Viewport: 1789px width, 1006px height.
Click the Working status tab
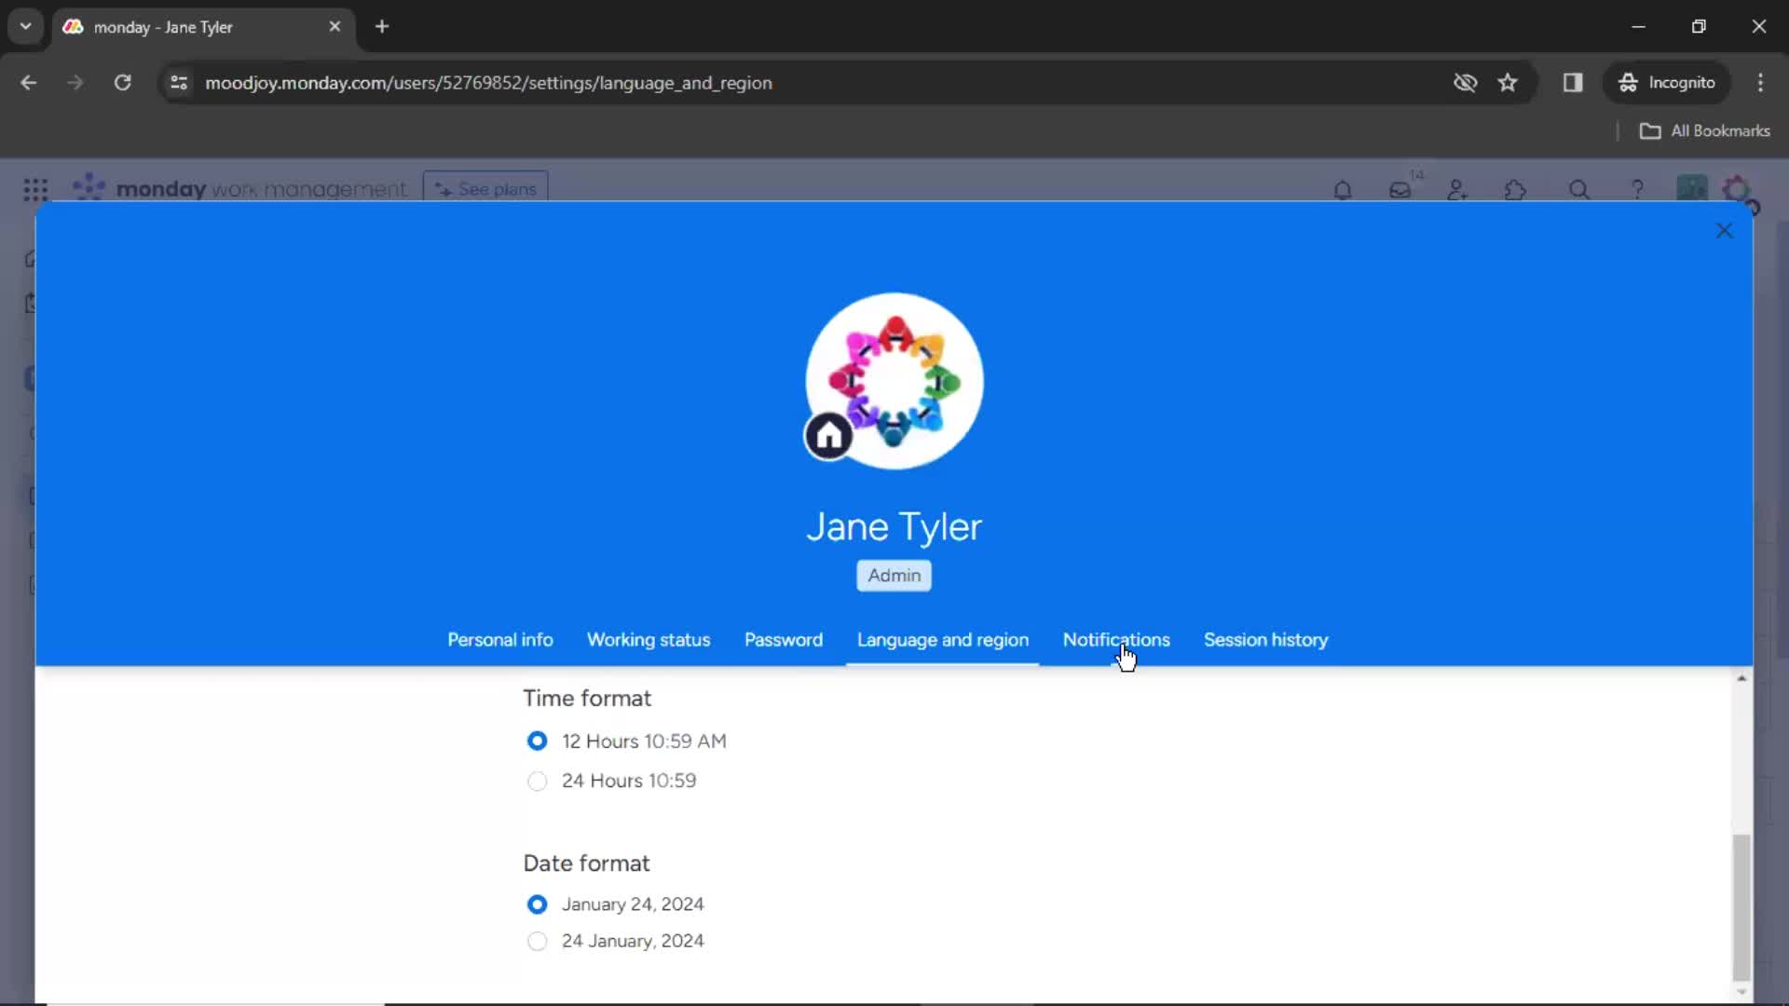pyautogui.click(x=648, y=639)
